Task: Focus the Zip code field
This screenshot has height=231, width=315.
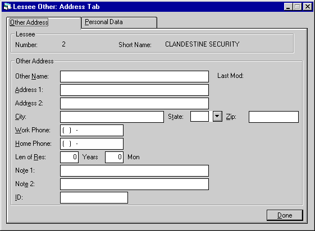Action: pyautogui.click(x=273, y=117)
